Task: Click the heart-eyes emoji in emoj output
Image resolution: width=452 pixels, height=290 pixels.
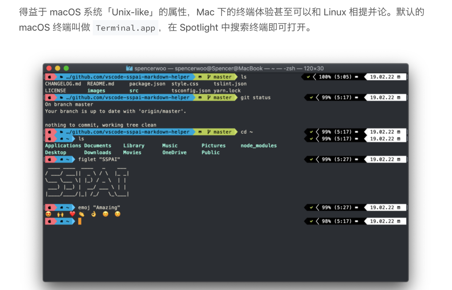Action: (x=48, y=214)
